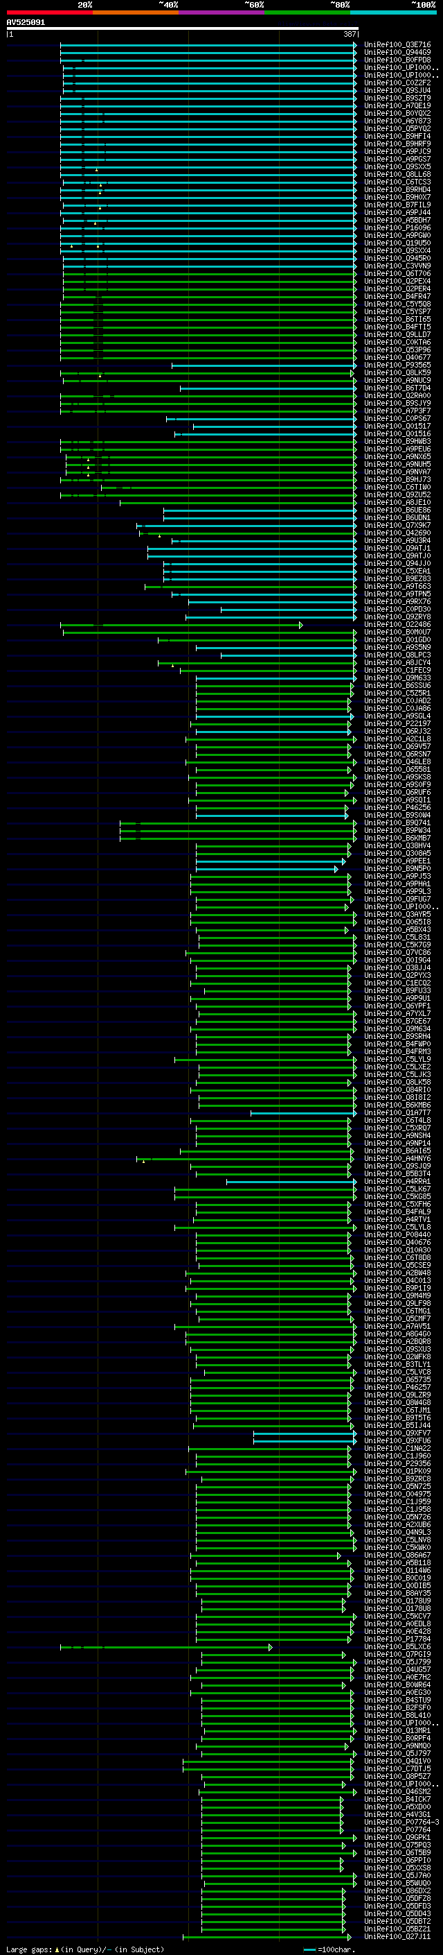
Task: Select hit label UniRef100_Q1A7T7
Action: [397, 1112]
